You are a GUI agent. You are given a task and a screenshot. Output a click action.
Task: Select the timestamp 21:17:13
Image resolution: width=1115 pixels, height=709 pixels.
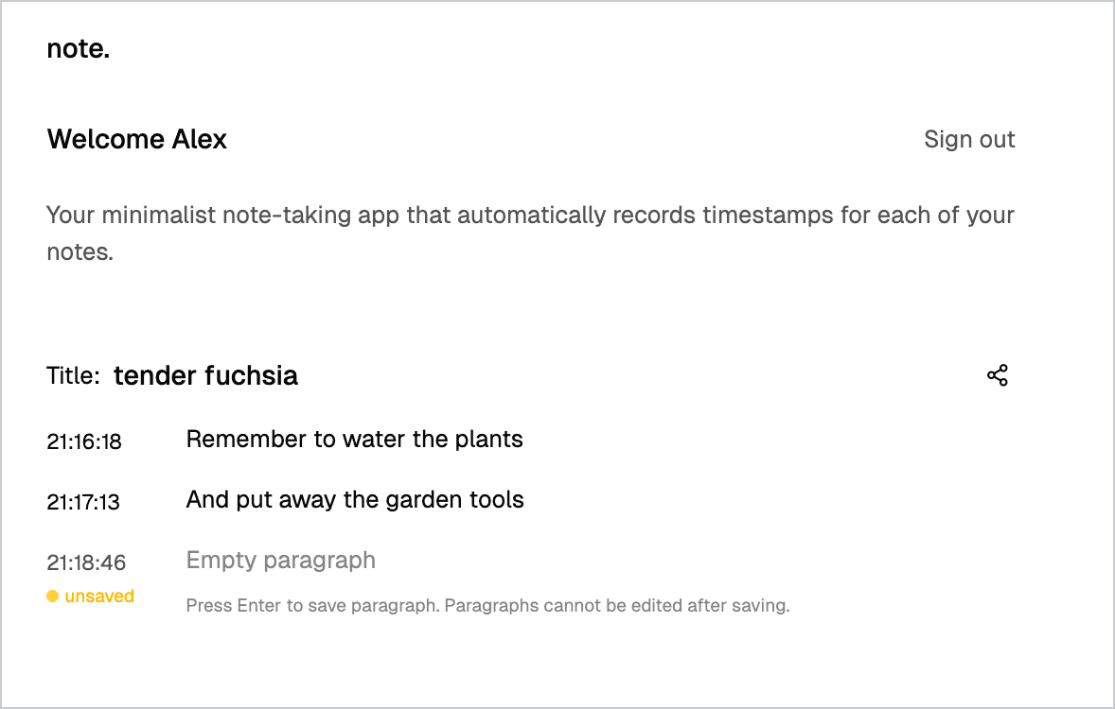(83, 502)
